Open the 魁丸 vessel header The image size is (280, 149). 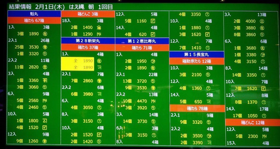(x=34, y=14)
